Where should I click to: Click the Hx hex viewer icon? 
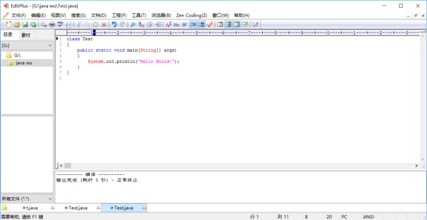[177, 24]
